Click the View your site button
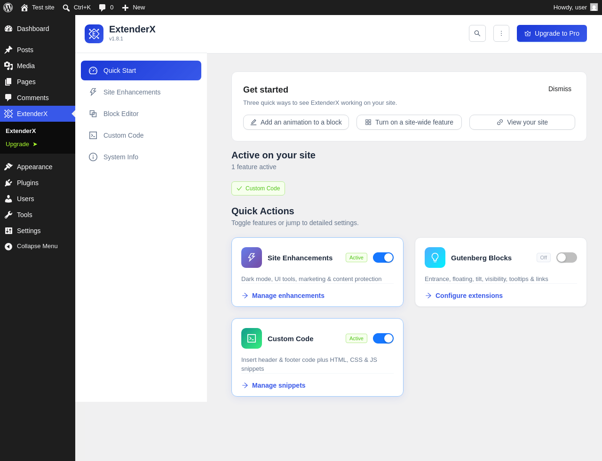 [x=522, y=122]
